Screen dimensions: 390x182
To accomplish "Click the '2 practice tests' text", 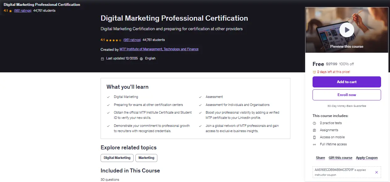I will [331, 123].
